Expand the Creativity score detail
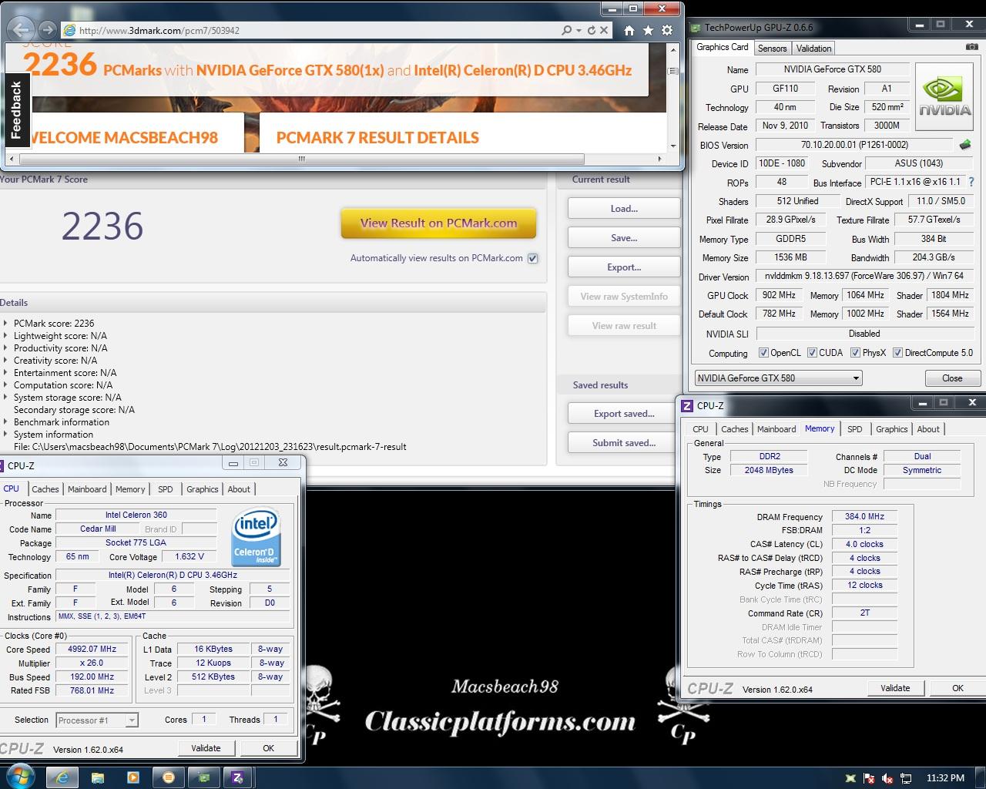 coord(6,361)
